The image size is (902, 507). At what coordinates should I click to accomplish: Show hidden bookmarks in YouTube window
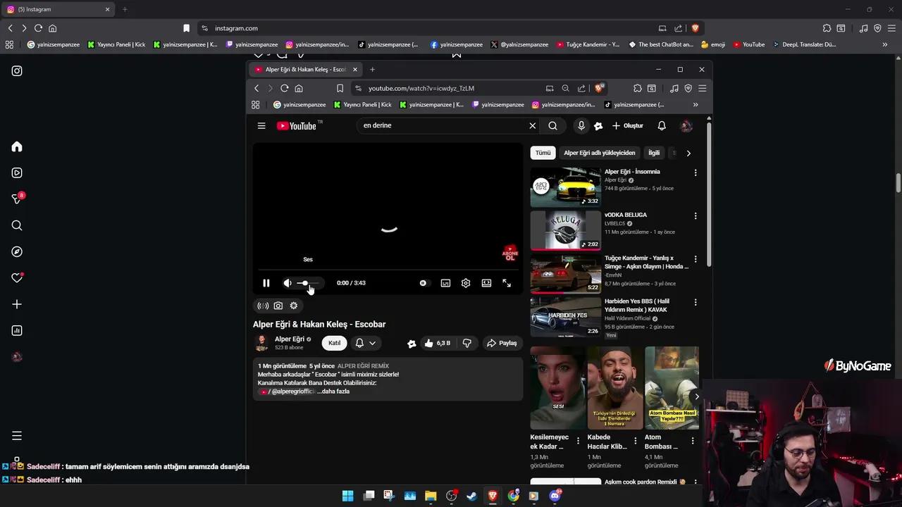coord(696,105)
